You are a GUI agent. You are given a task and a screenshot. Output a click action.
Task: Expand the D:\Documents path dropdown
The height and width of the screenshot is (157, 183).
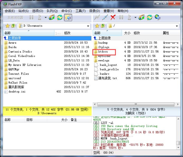pos(88,26)
